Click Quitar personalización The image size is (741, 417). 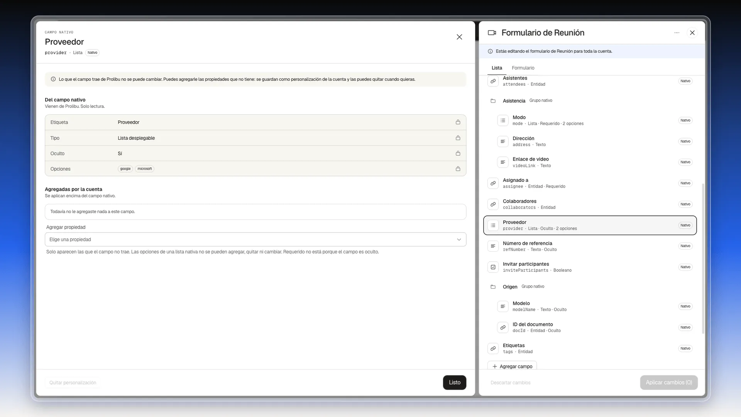coord(73,383)
